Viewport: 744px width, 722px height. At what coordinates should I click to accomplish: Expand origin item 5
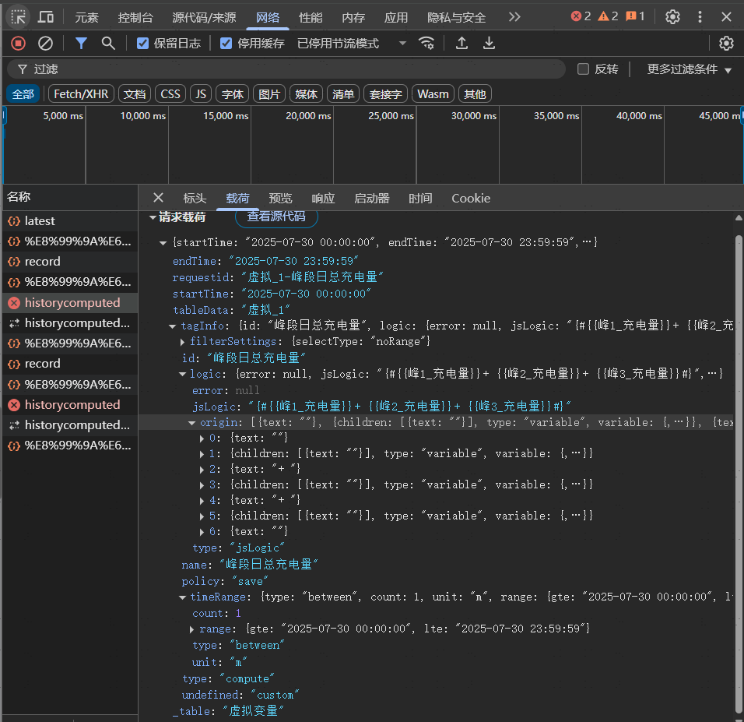click(x=202, y=516)
